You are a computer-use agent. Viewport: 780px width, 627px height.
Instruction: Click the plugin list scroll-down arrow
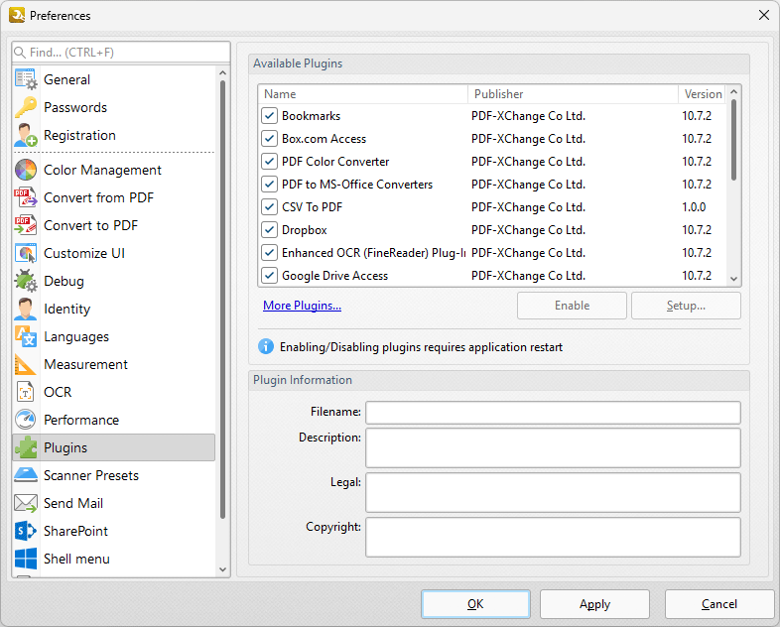[x=733, y=279]
